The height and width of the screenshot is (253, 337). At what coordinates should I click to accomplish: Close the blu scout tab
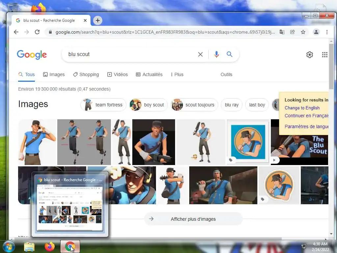(x=85, y=20)
